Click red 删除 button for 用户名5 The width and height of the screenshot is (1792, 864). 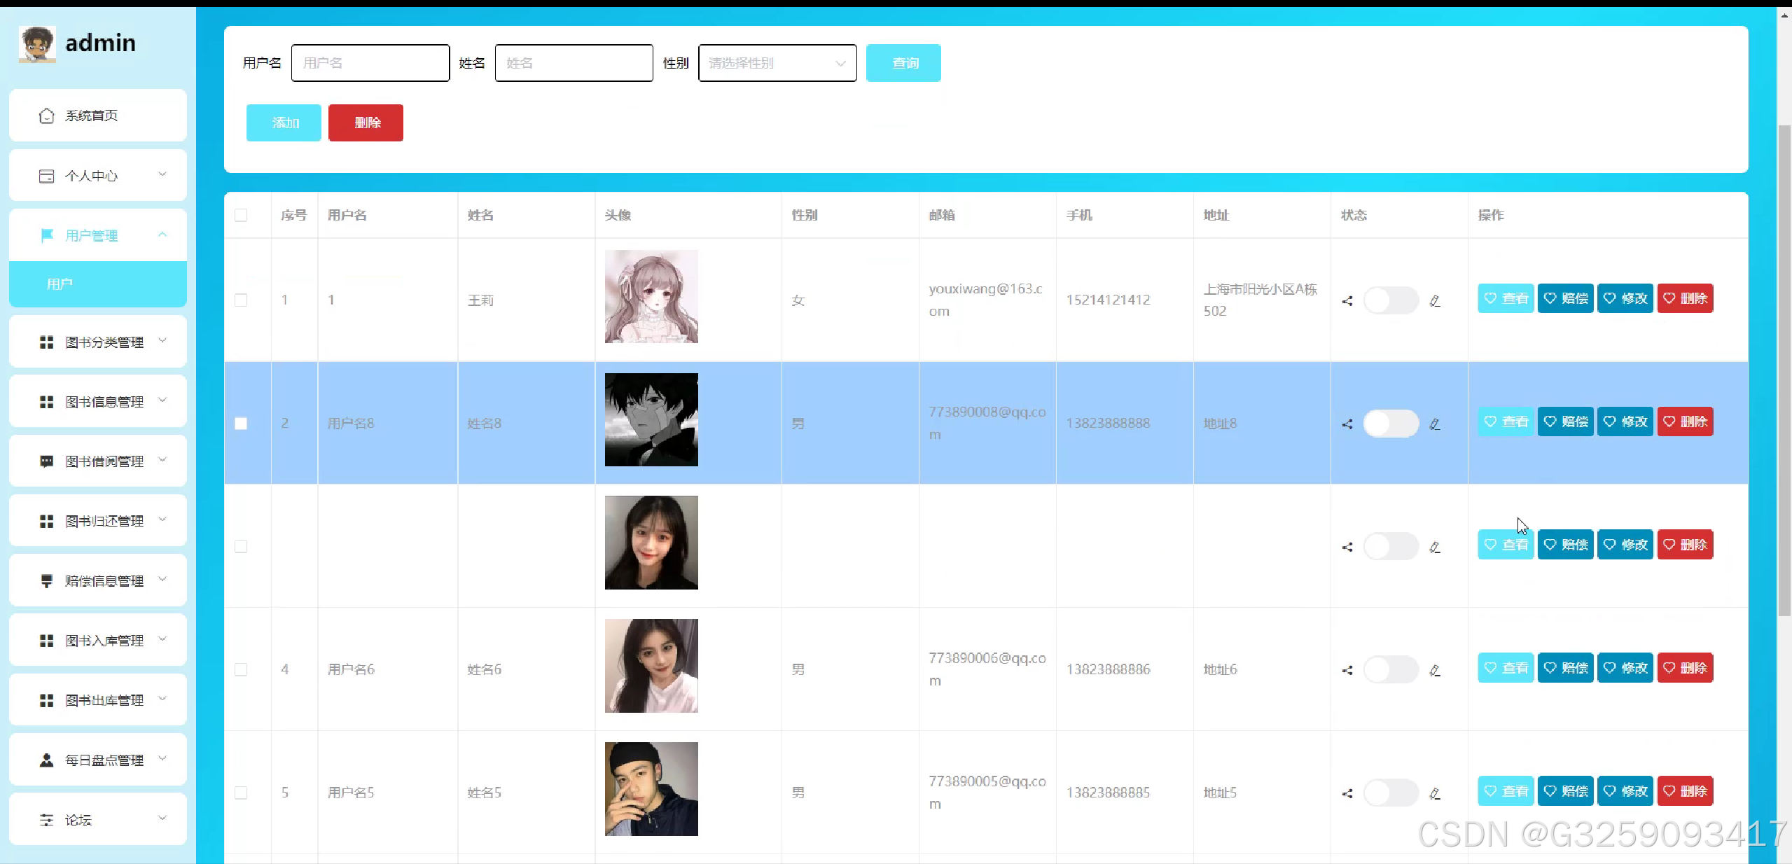tap(1685, 791)
